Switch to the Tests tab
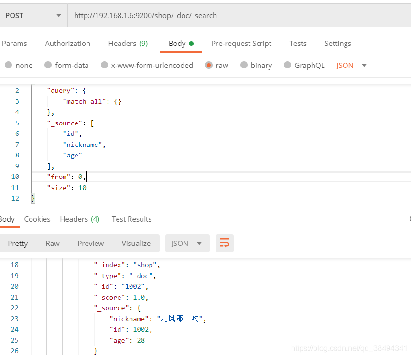Screen dimensions: 411x357 coord(298,44)
